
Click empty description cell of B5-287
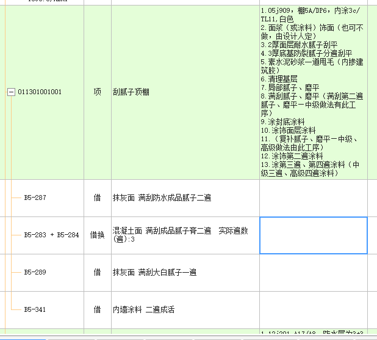coord(314,198)
